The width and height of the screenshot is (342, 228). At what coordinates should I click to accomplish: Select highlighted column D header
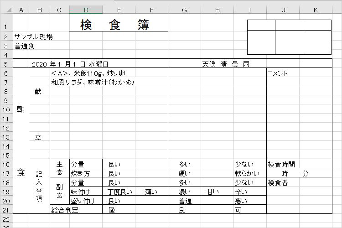pyautogui.click(x=86, y=10)
